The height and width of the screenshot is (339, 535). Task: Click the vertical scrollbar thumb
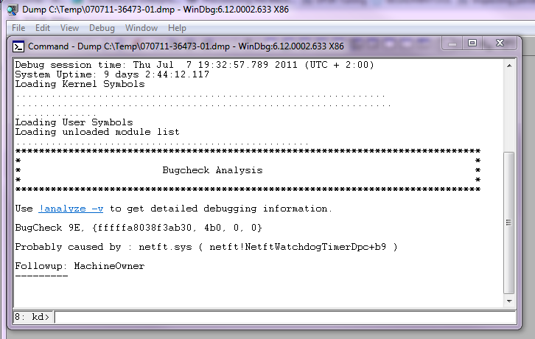pos(508,223)
